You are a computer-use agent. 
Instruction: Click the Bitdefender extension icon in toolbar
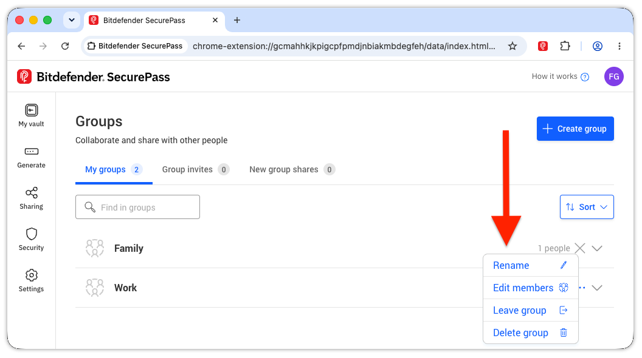542,46
